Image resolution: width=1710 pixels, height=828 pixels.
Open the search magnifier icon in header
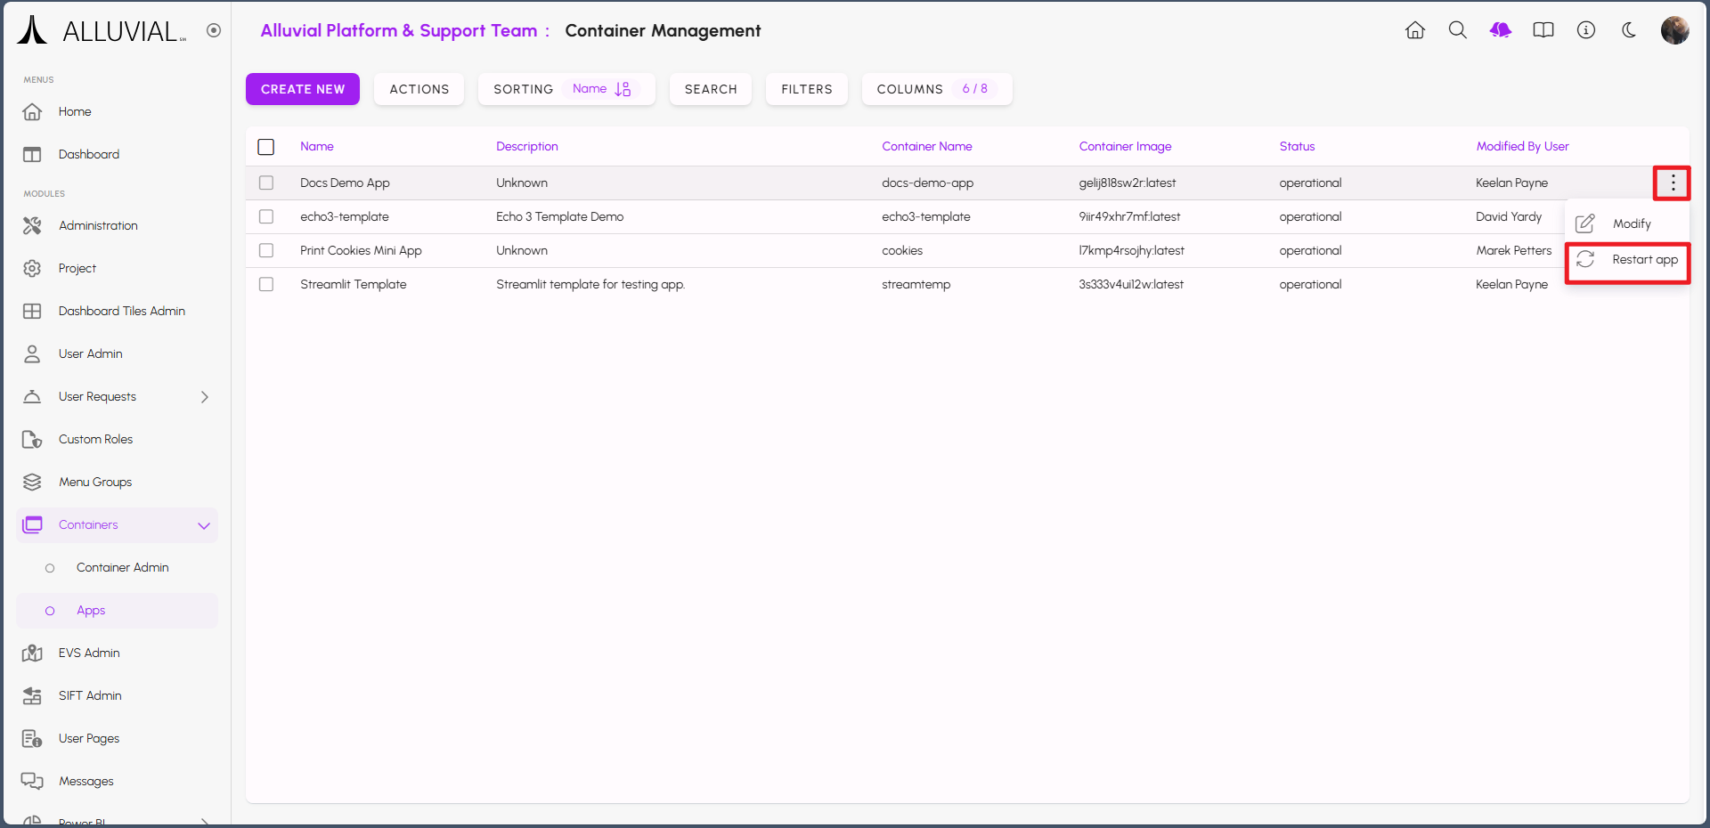pyautogui.click(x=1457, y=30)
